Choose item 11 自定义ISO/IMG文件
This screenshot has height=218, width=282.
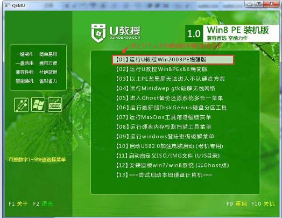(167, 156)
